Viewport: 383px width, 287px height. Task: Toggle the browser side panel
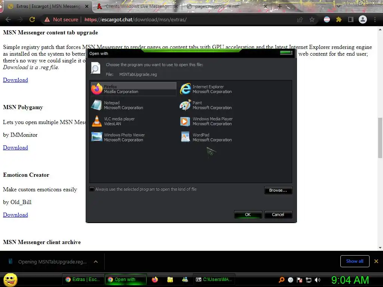[351, 19]
